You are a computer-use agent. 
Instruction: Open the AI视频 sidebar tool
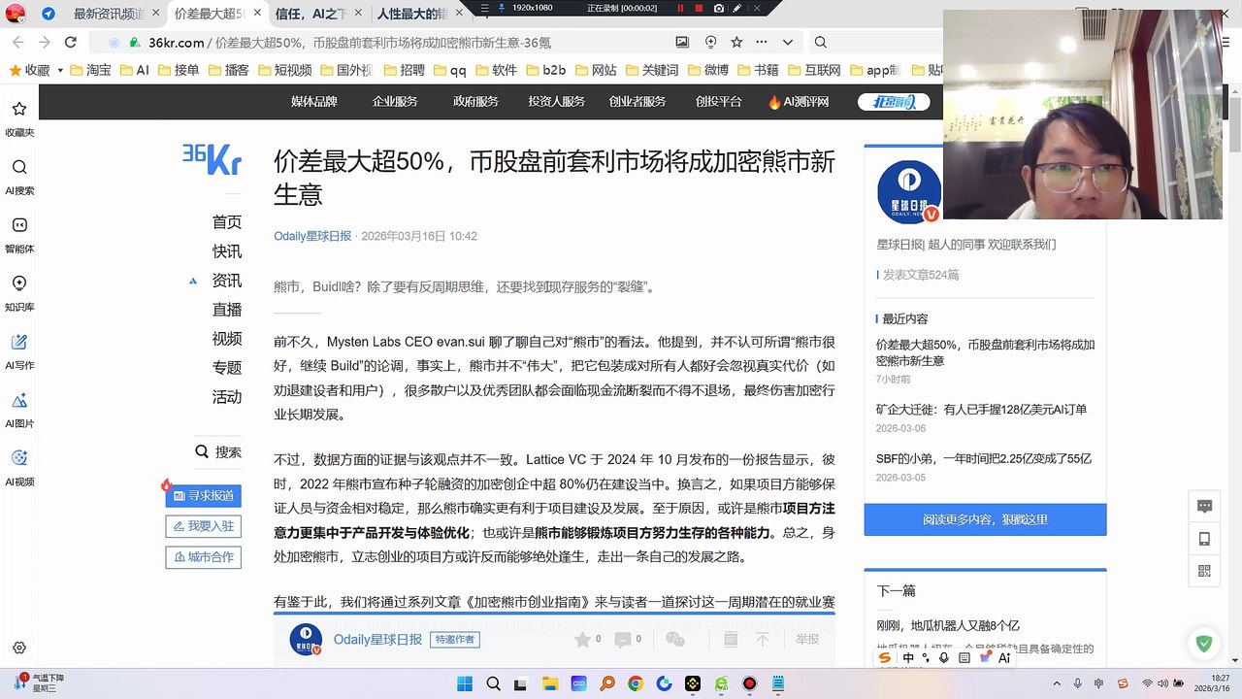click(x=19, y=466)
